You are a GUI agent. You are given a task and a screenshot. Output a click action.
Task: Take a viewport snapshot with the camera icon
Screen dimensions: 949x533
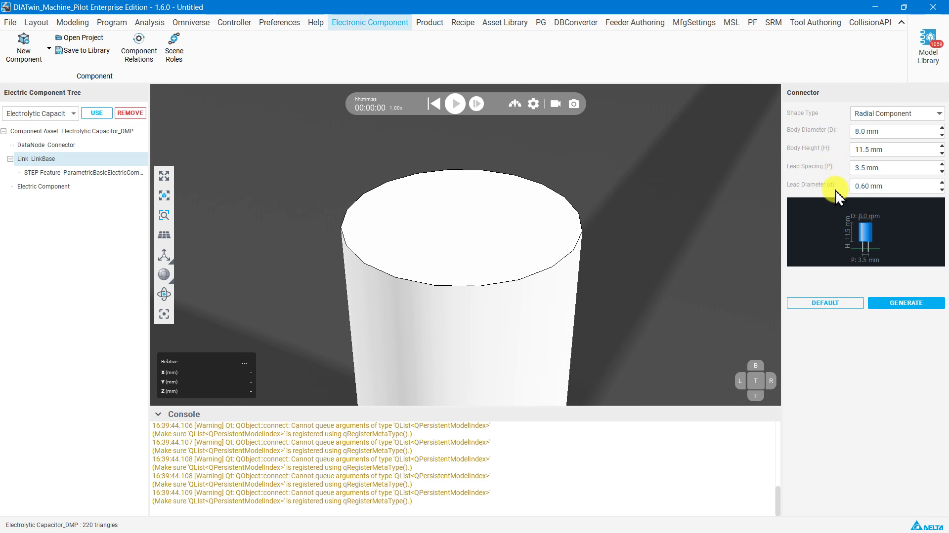click(574, 104)
